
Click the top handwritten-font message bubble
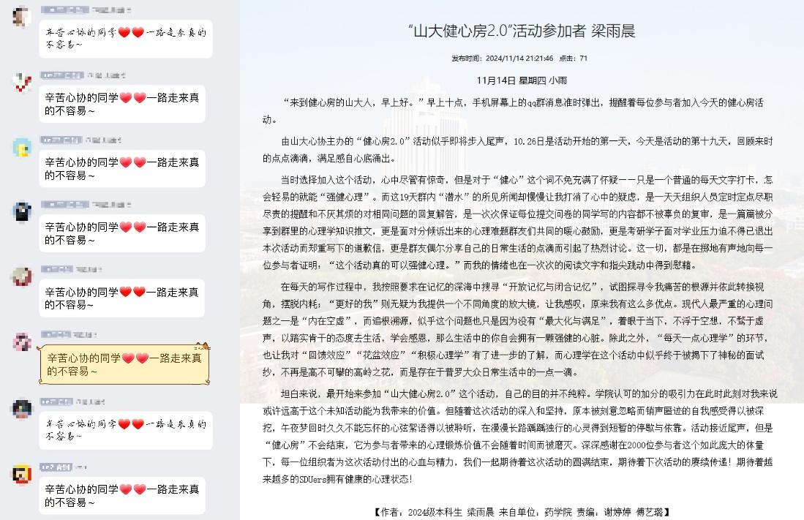125,39
